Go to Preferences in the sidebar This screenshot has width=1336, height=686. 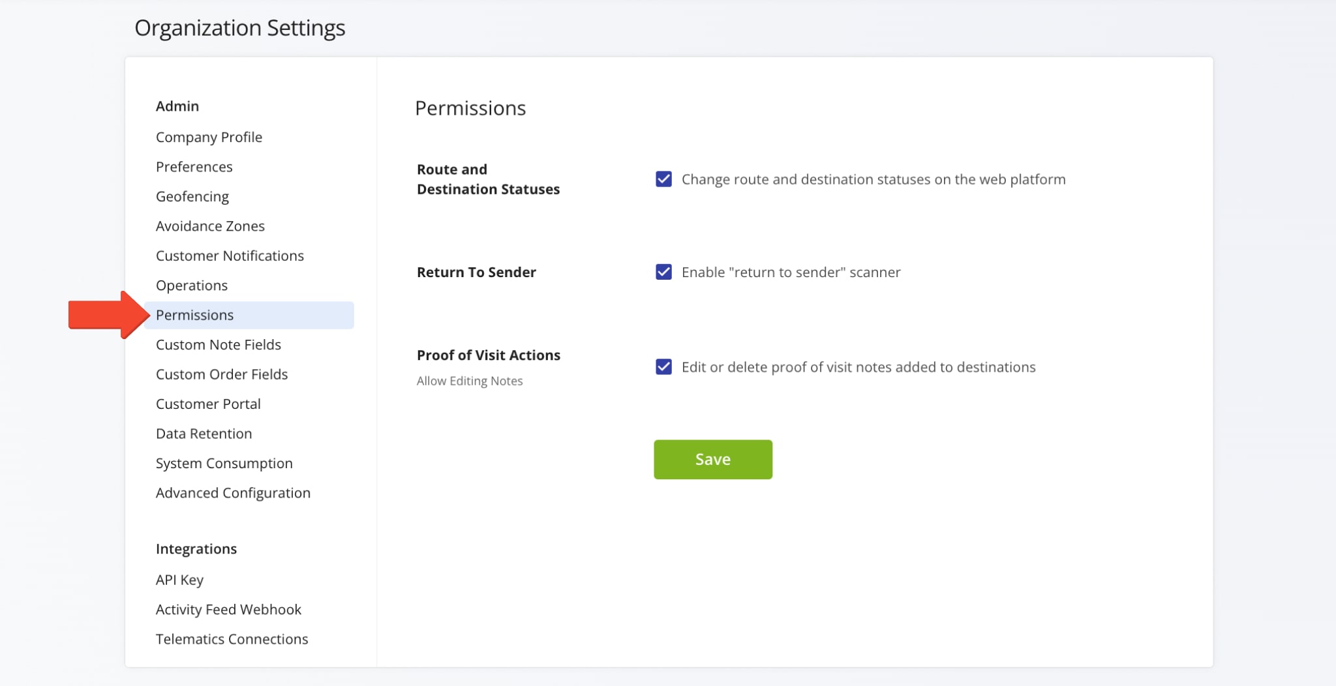tap(194, 167)
